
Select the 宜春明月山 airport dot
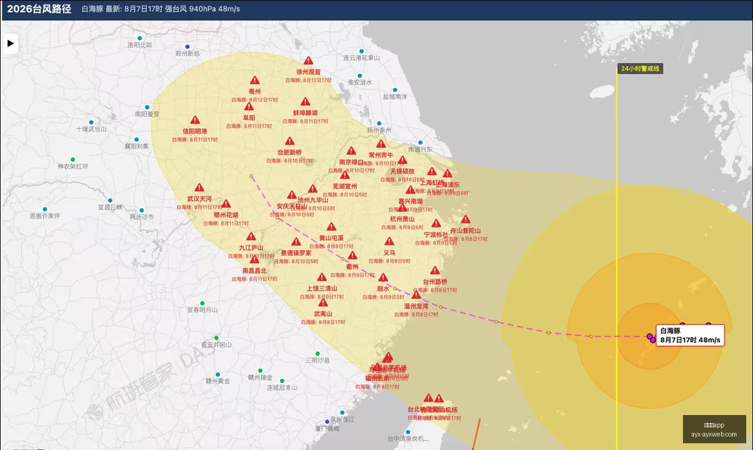pos(202,303)
